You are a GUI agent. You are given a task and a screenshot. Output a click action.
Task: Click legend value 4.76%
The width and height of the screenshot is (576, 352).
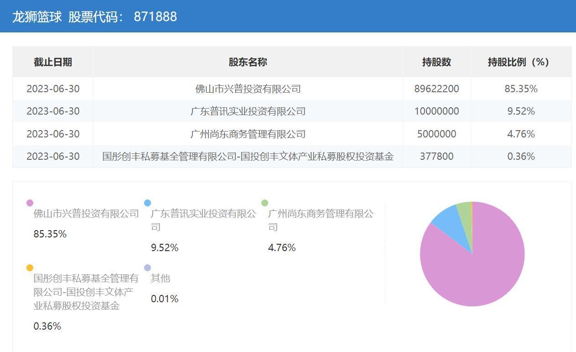282,248
